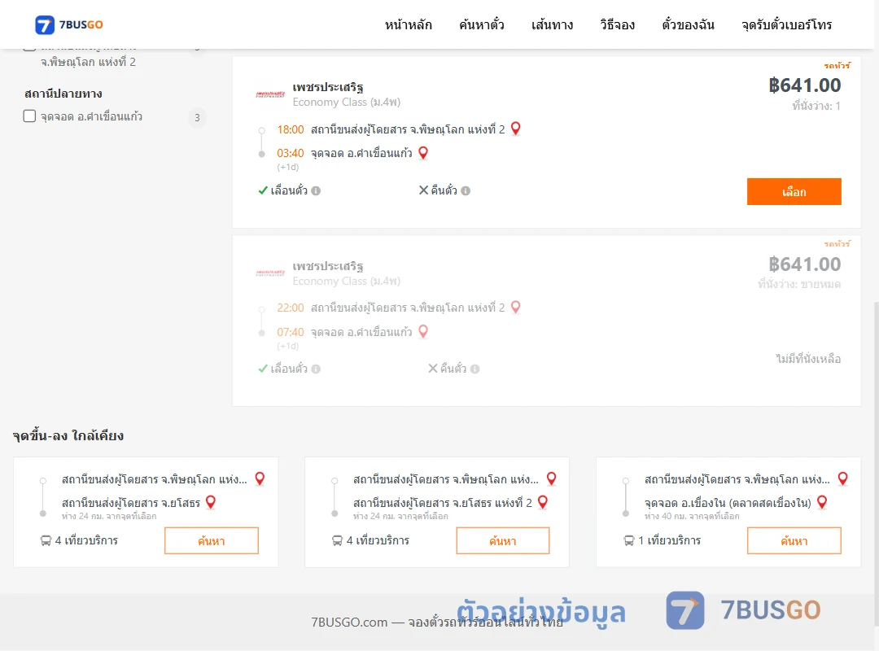Screen dimensions: 879x651
Task: Search trips to สถานีขนส่งผู้โดยสาร จ.ยโสธร with ค้นหา
Action: tap(212, 540)
